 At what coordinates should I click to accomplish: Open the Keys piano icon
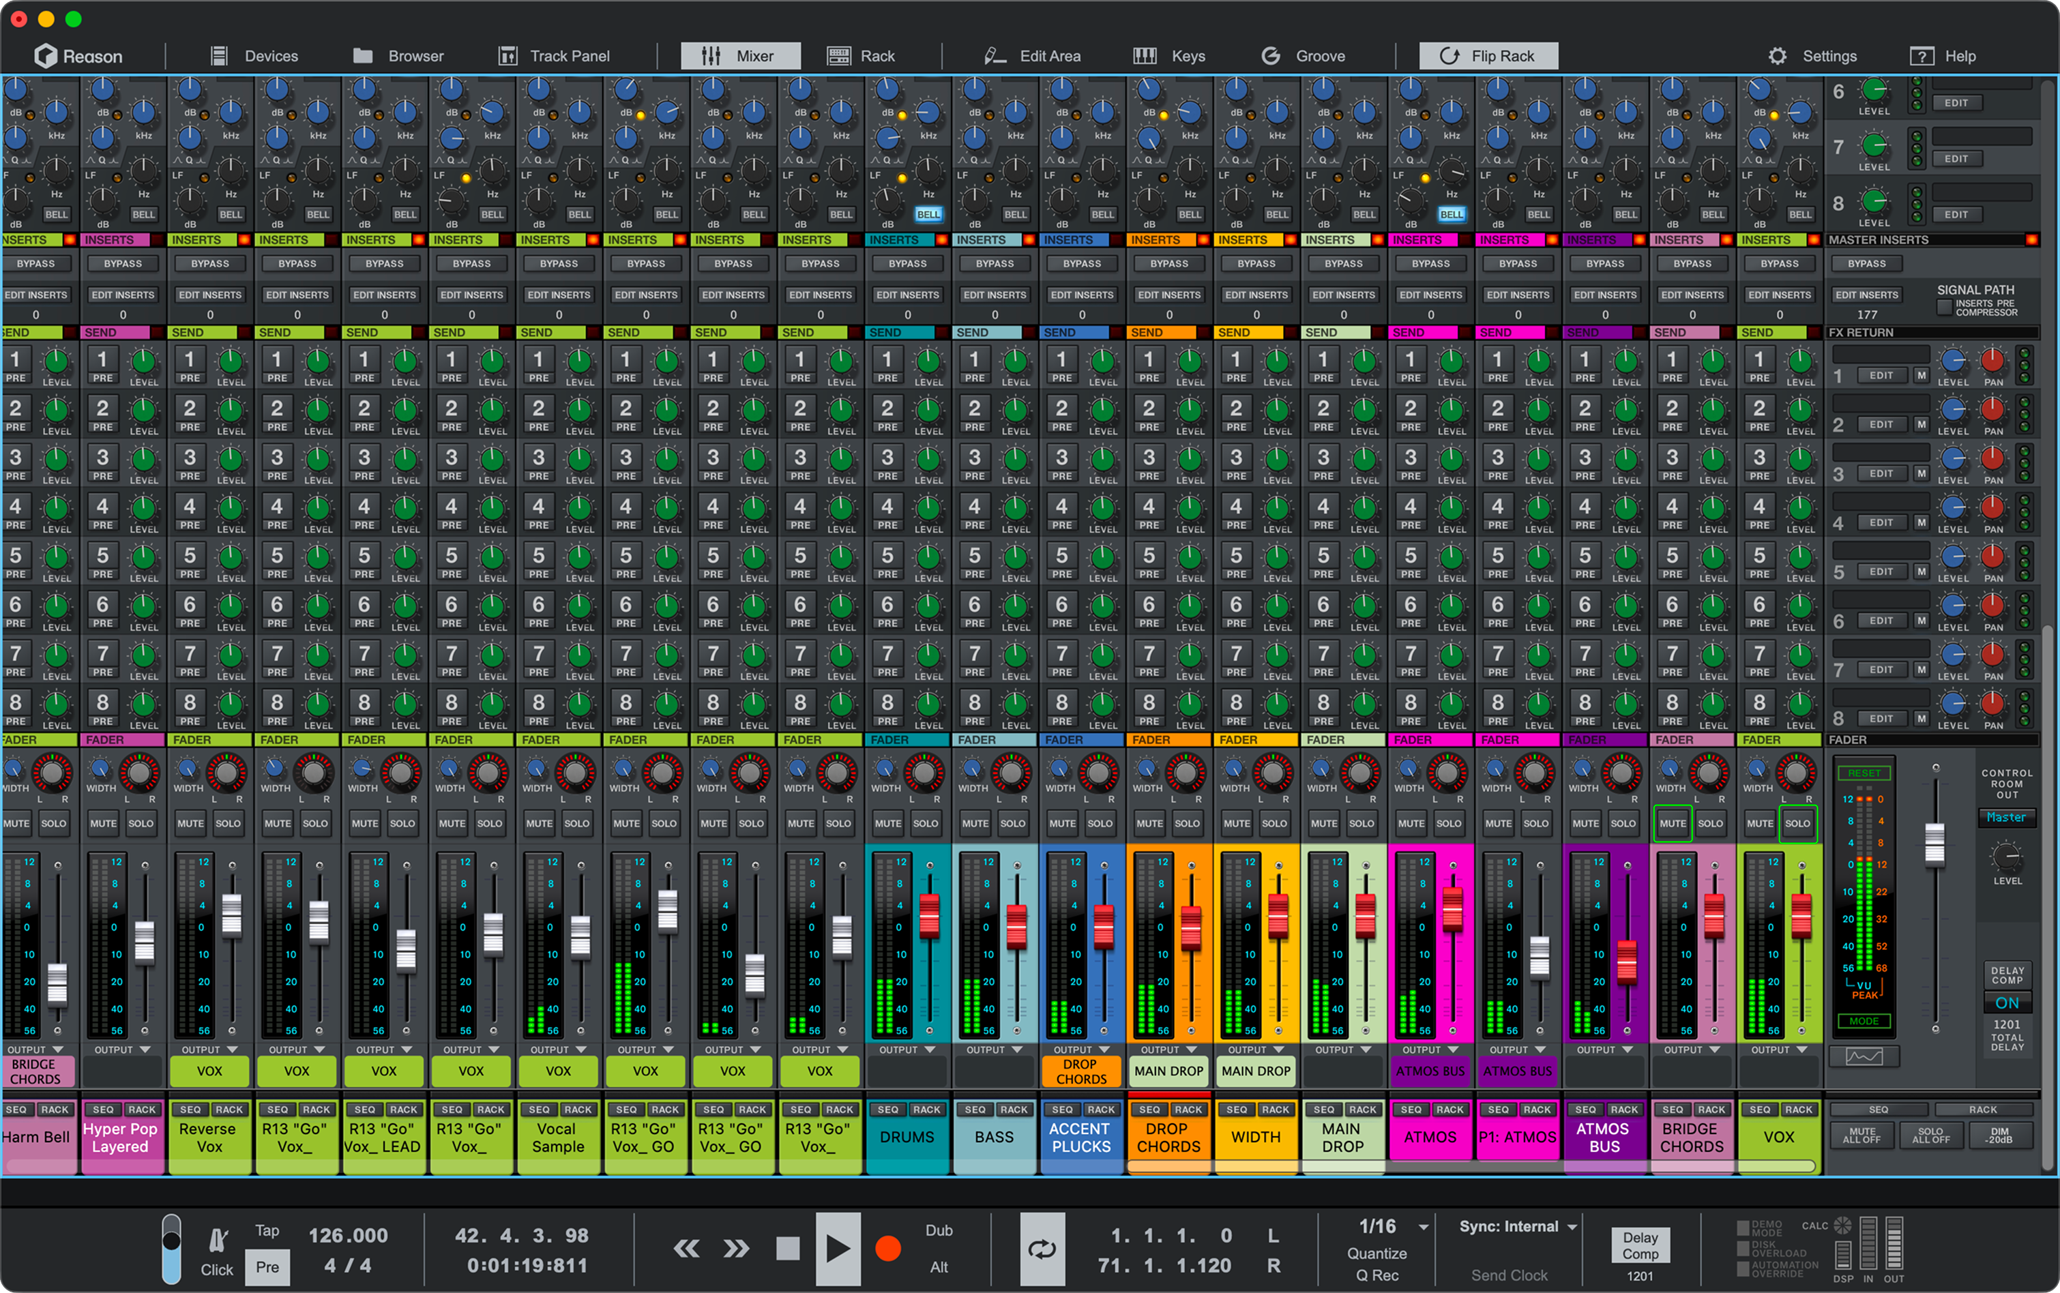pos(1144,57)
